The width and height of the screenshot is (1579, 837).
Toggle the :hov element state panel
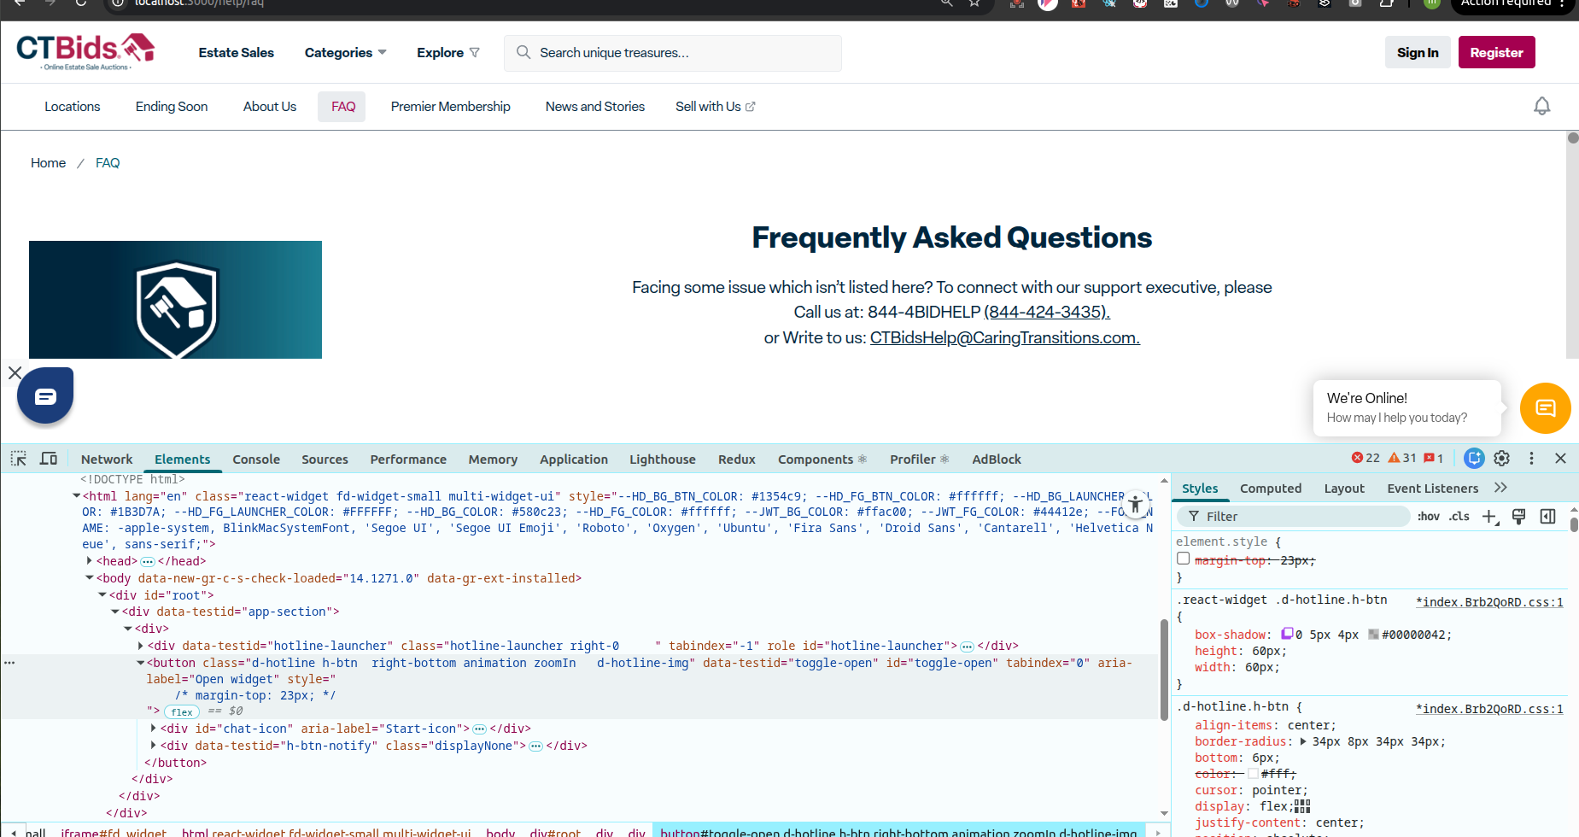tap(1428, 517)
